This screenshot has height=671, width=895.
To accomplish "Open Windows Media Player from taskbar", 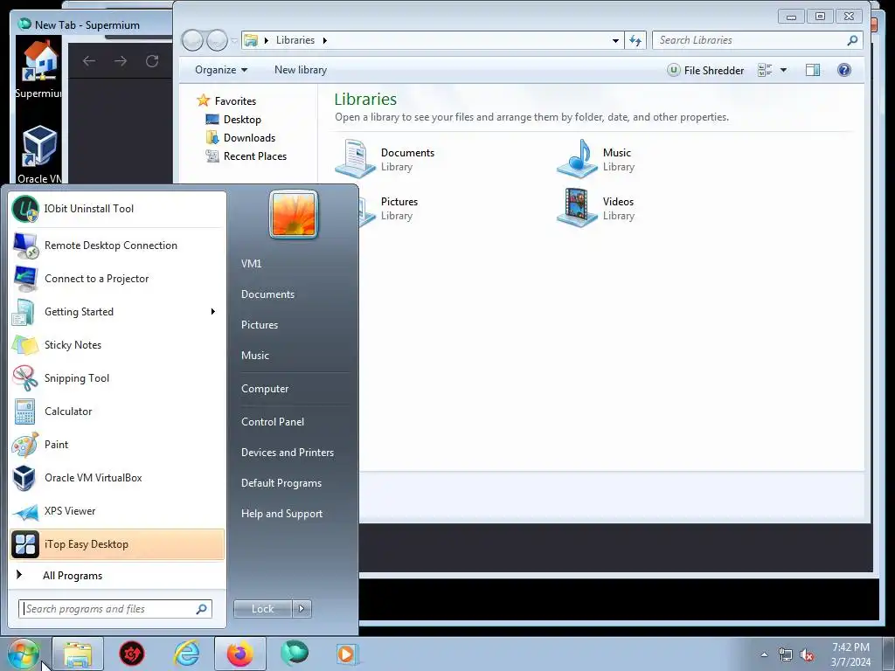I will [347, 654].
